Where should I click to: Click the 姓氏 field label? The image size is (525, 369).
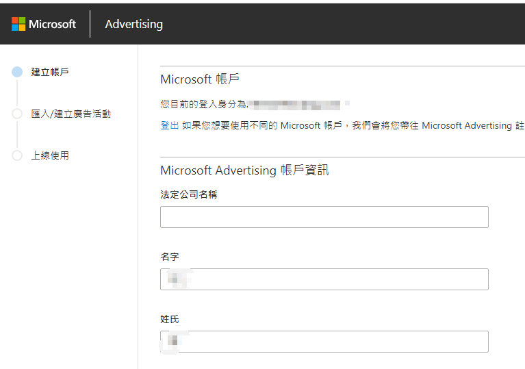click(170, 319)
